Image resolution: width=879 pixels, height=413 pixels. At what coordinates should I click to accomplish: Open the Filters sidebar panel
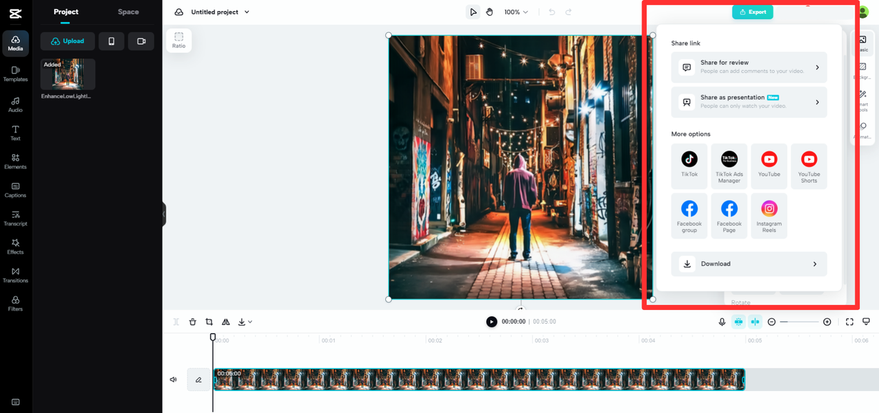pyautogui.click(x=15, y=304)
